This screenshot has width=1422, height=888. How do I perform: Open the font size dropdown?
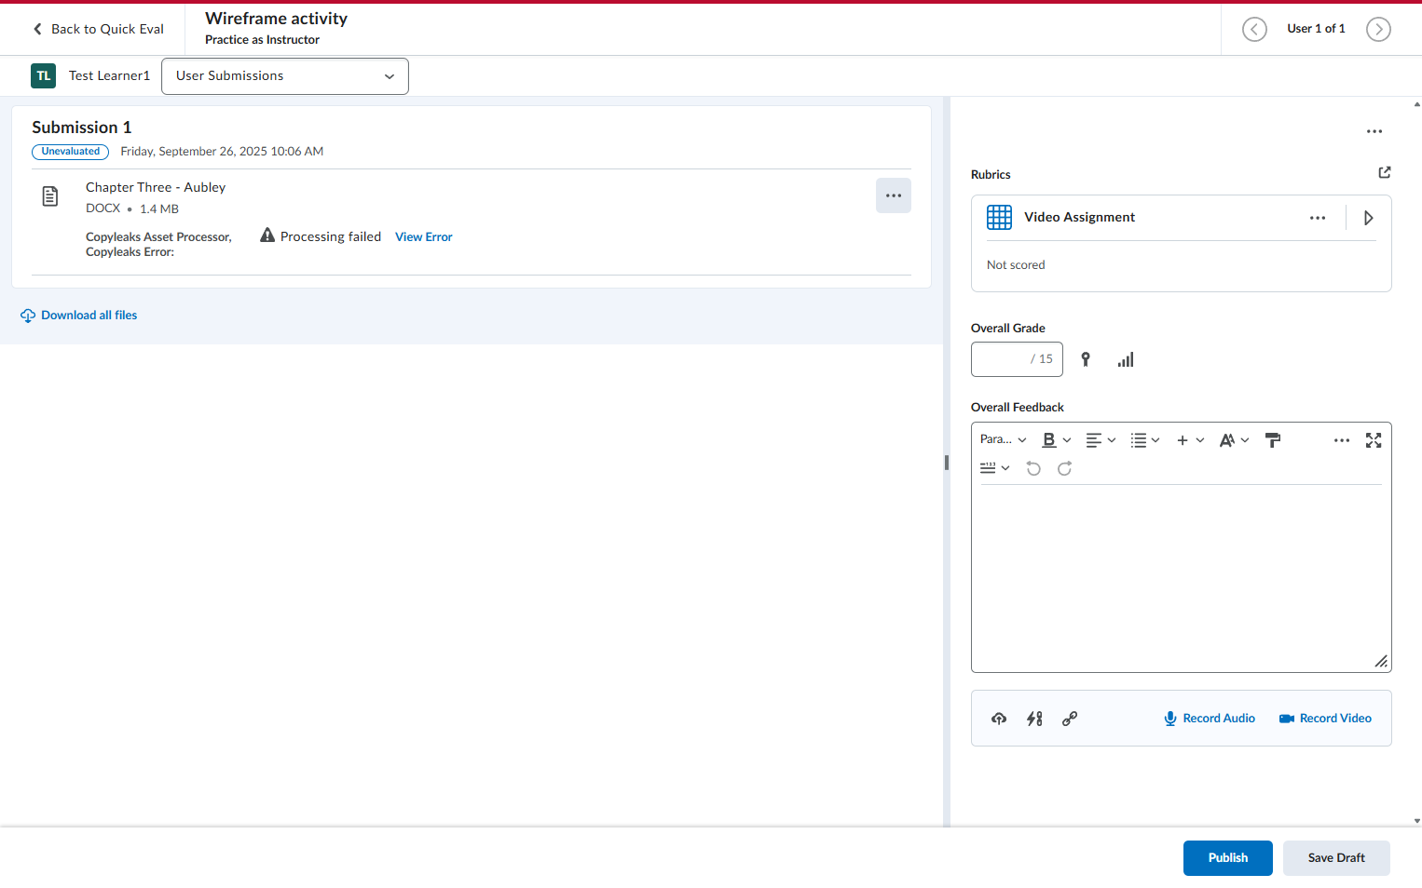pos(1234,440)
